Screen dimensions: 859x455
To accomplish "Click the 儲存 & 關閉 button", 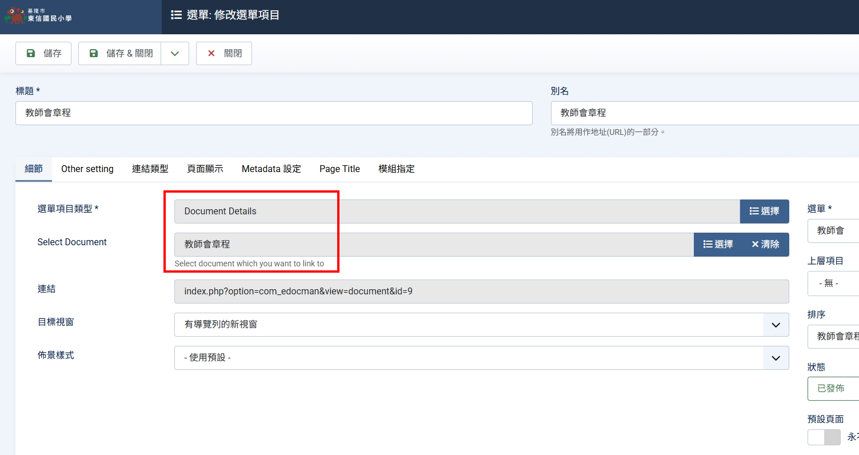I will pos(120,53).
